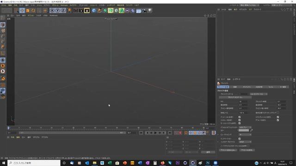The height and width of the screenshot is (166, 296).
Task: Click 適用 in the coordinate manager
Action: coord(208,152)
